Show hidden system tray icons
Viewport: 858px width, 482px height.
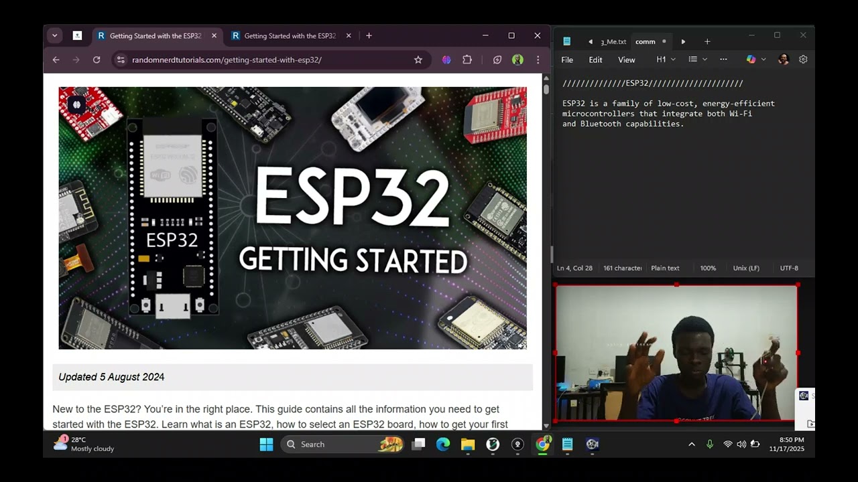click(692, 445)
